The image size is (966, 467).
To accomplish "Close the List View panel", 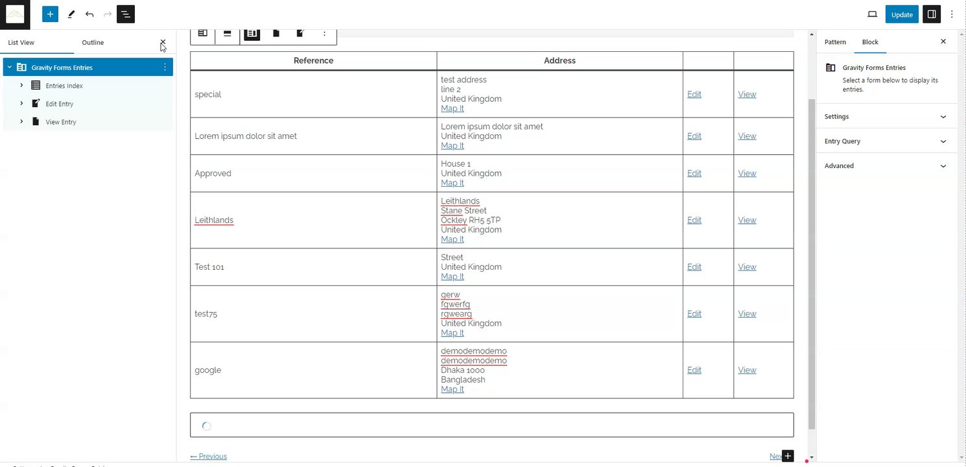I will tap(163, 42).
